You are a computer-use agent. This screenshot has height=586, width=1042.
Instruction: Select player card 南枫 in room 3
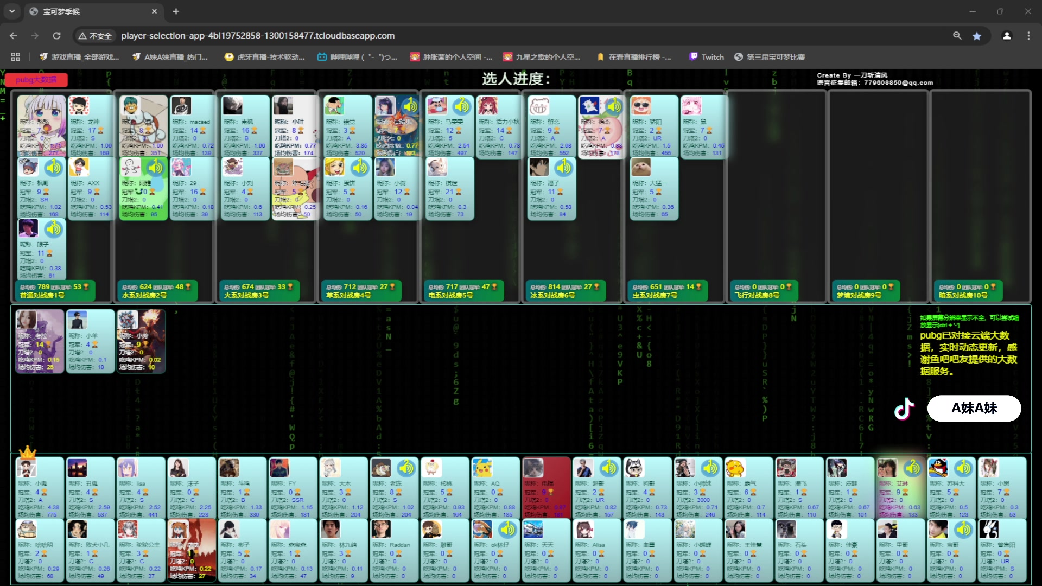pos(245,126)
